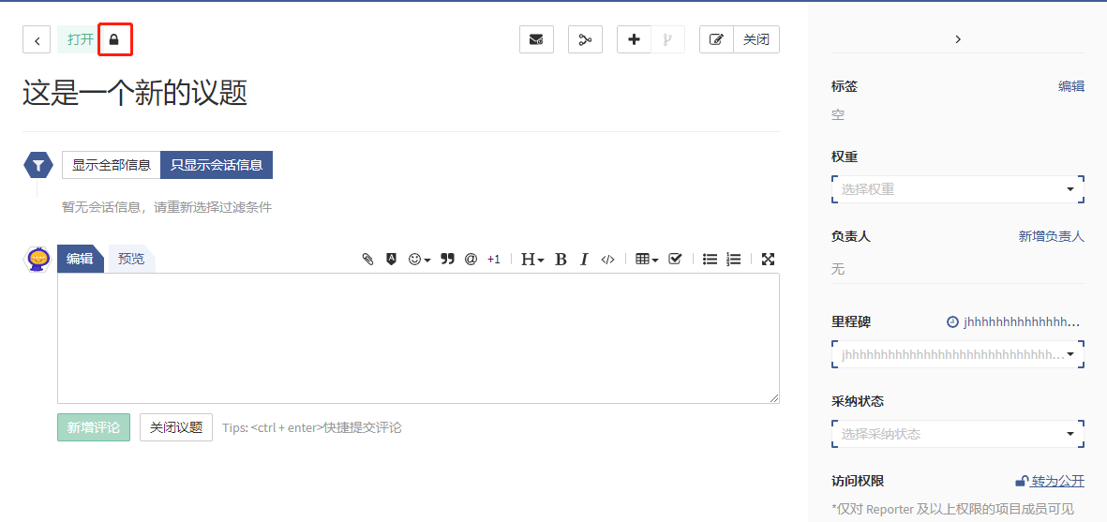Image resolution: width=1107 pixels, height=522 pixels.
Task: Open the 选择采纳状态 dropdown
Action: 957,434
